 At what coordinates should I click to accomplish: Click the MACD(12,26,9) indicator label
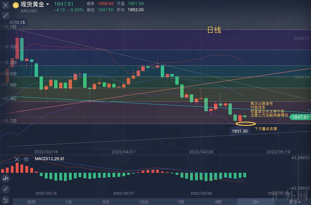[49, 159]
